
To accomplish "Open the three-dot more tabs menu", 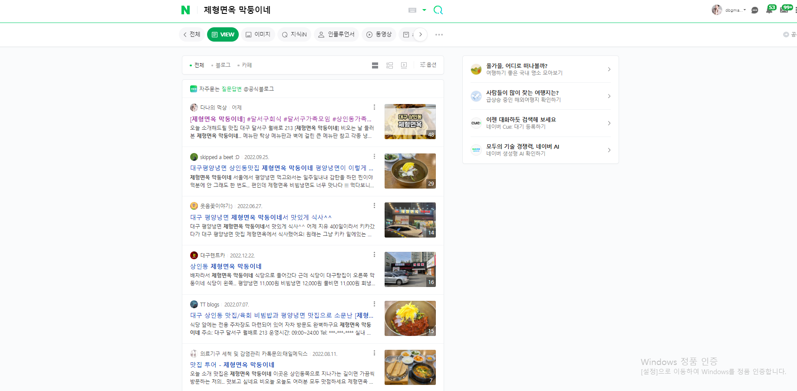I will click(x=439, y=34).
